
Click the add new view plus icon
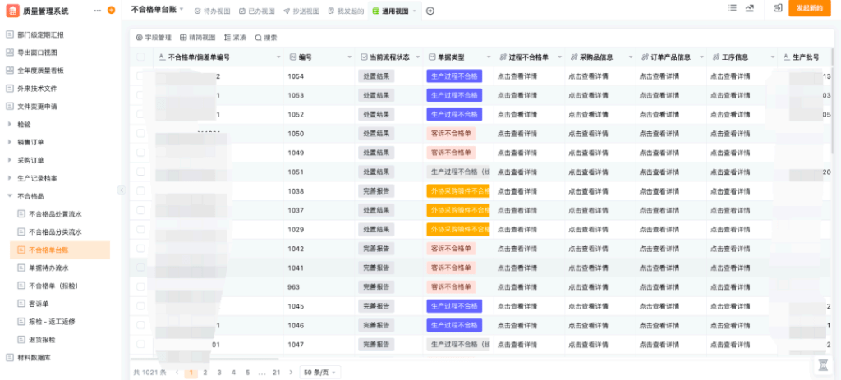(x=430, y=11)
